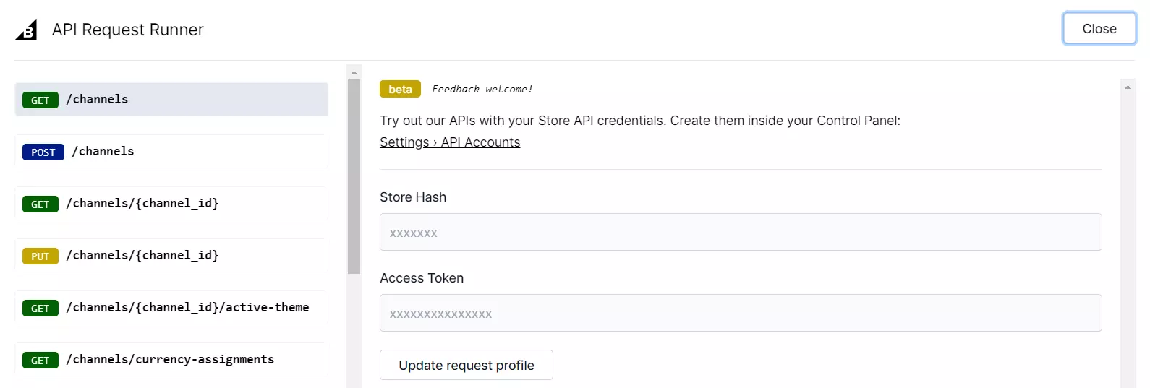Click the BigCommerce logo icon
The height and width of the screenshot is (388, 1150).
(x=26, y=30)
